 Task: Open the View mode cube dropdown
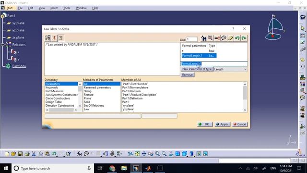coord(188,156)
